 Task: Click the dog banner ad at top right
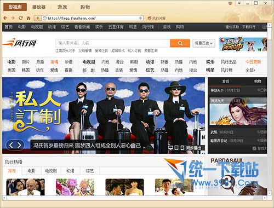pos(243,44)
